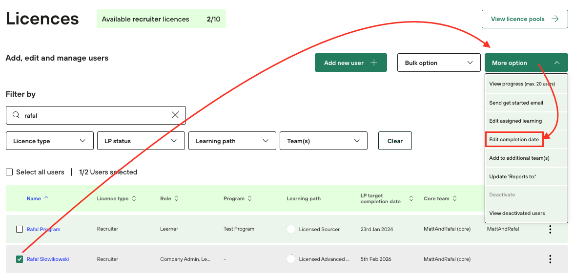Tick the Select all users checkbox

[9, 172]
